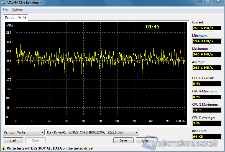Expand the Random Write test type dropdown
The height and width of the screenshot is (152, 225).
coord(24,132)
